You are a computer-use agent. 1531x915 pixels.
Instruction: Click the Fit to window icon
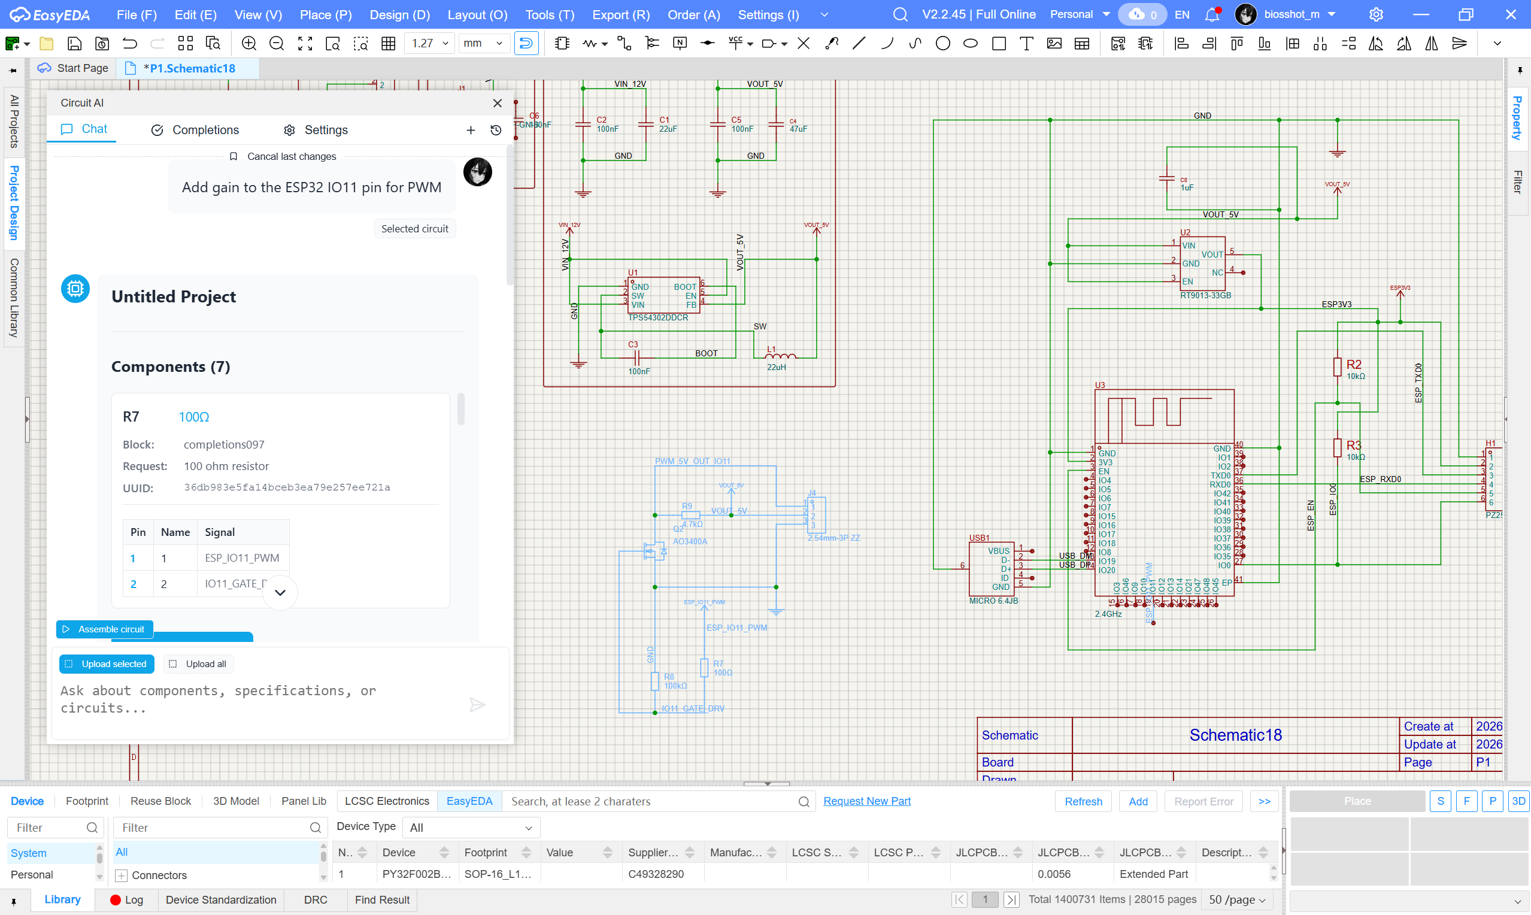coord(305,43)
